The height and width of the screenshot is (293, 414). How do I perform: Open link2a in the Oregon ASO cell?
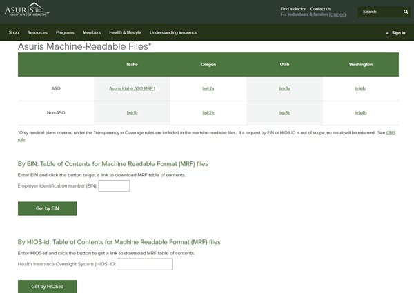(208, 89)
